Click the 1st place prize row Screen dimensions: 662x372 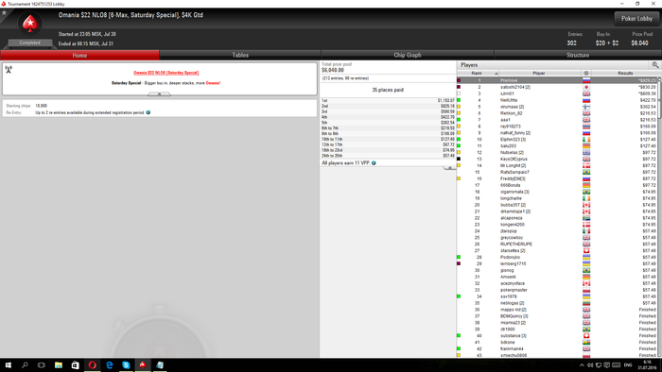(388, 101)
